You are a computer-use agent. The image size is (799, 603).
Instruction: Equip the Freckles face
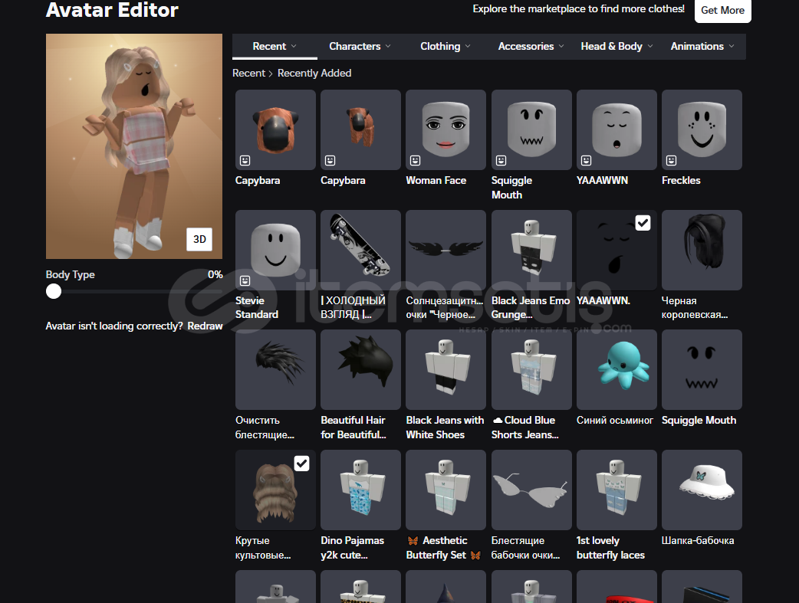pyautogui.click(x=702, y=129)
